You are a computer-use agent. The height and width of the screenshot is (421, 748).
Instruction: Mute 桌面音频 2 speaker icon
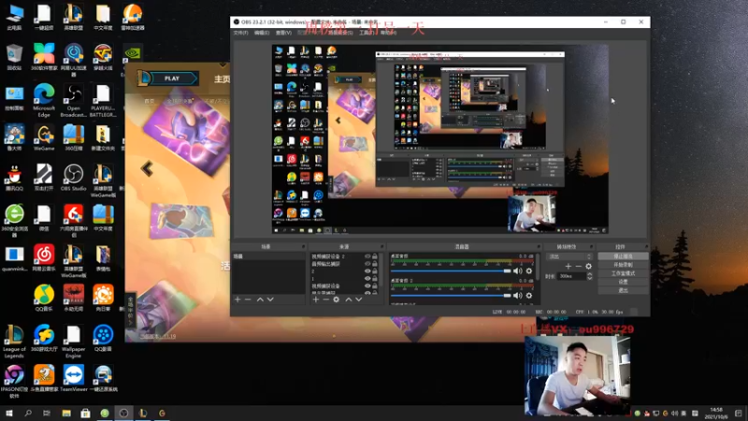(518, 296)
